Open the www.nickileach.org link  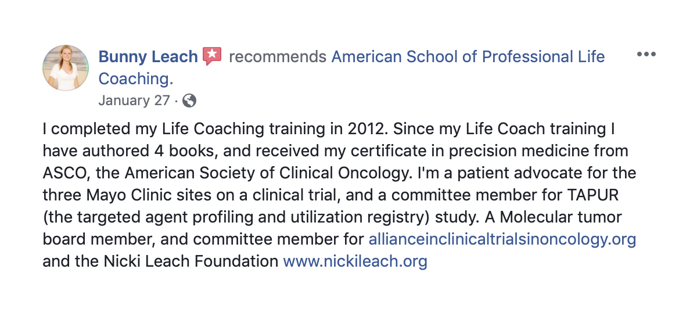click(x=355, y=261)
